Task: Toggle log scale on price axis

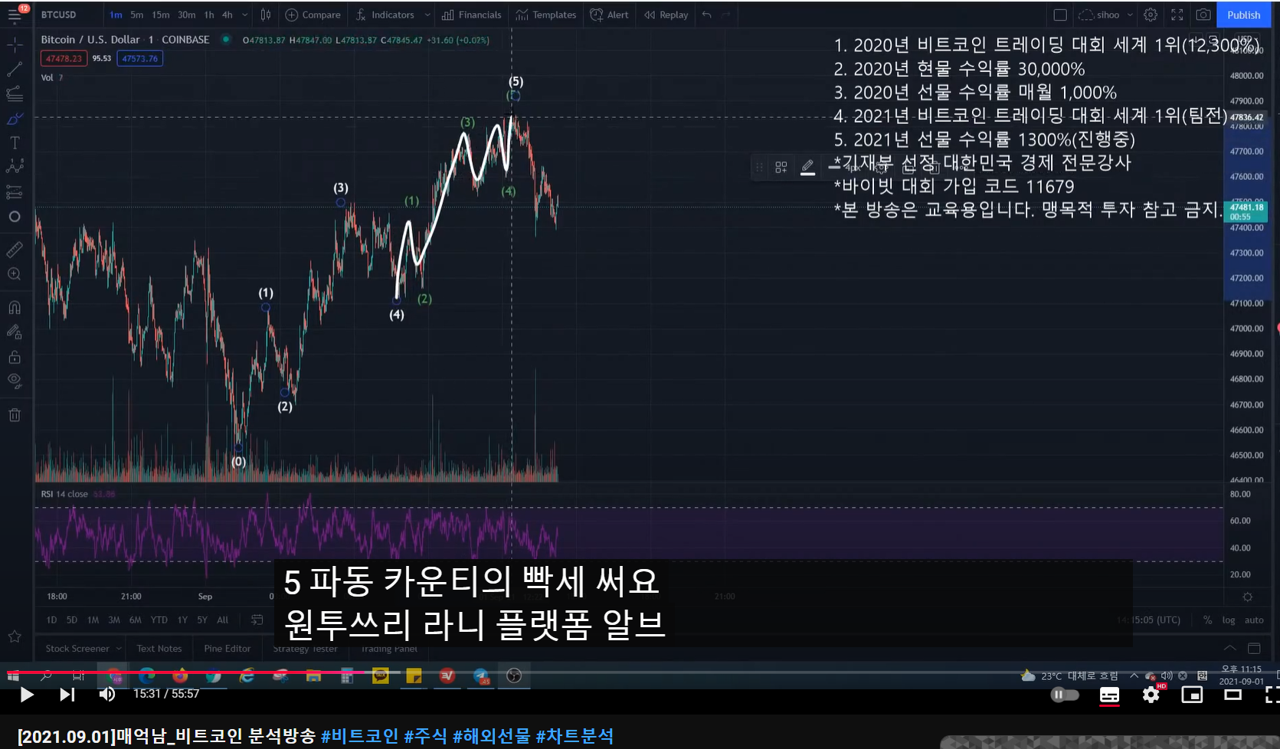Action: [x=1229, y=620]
